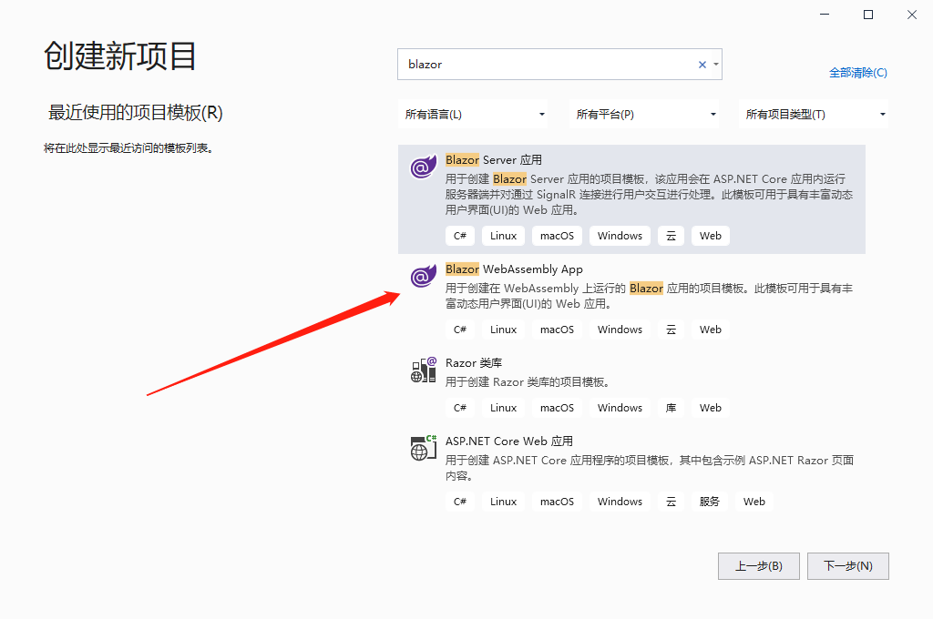This screenshot has height=619, width=933.
Task: Click the 库 tag under Razor 类库
Action: pos(672,408)
